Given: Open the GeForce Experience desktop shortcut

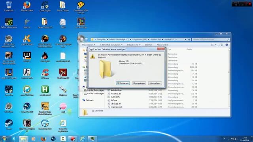Looking at the screenshot, I should (9, 23).
